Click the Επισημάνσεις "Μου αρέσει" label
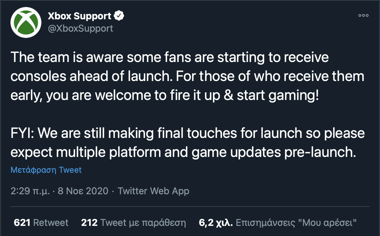The width and height of the screenshot is (380, 236). point(297,223)
